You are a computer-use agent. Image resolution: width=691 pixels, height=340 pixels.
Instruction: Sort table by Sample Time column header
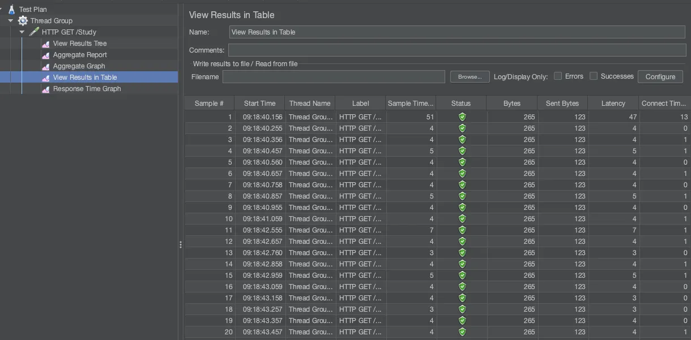[411, 103]
